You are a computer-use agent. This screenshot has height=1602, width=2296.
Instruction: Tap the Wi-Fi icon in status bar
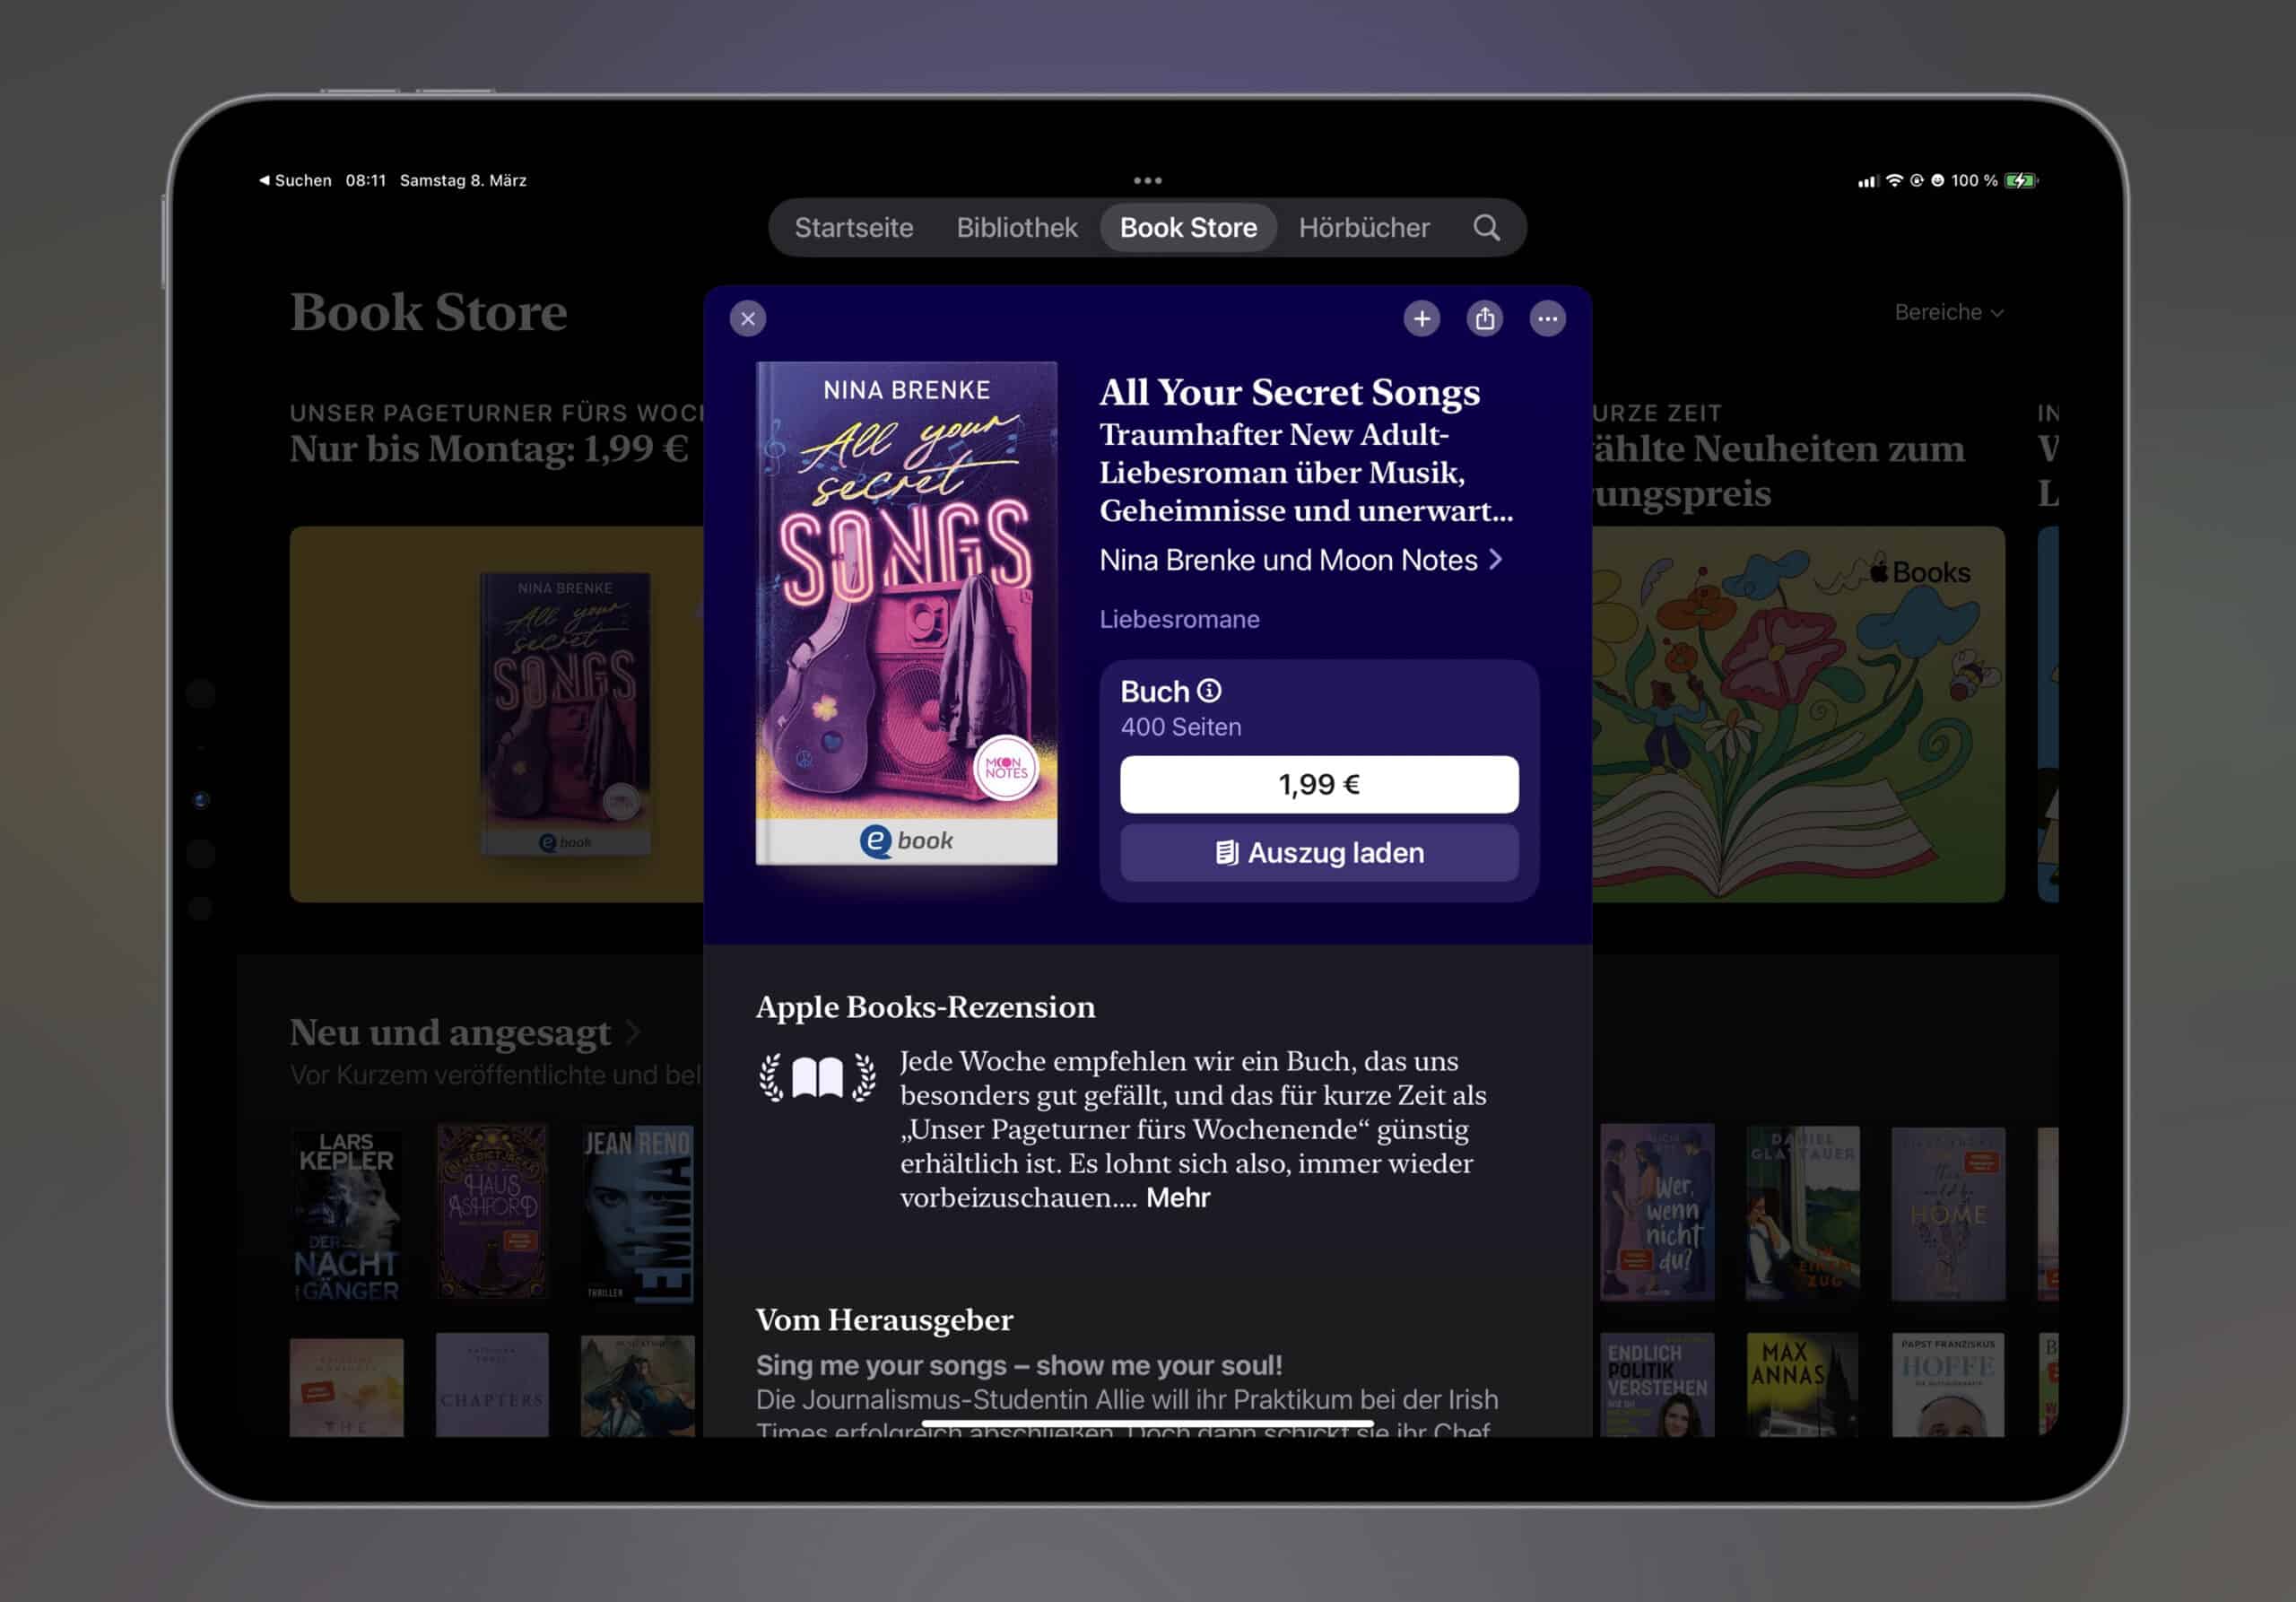pos(1894,181)
